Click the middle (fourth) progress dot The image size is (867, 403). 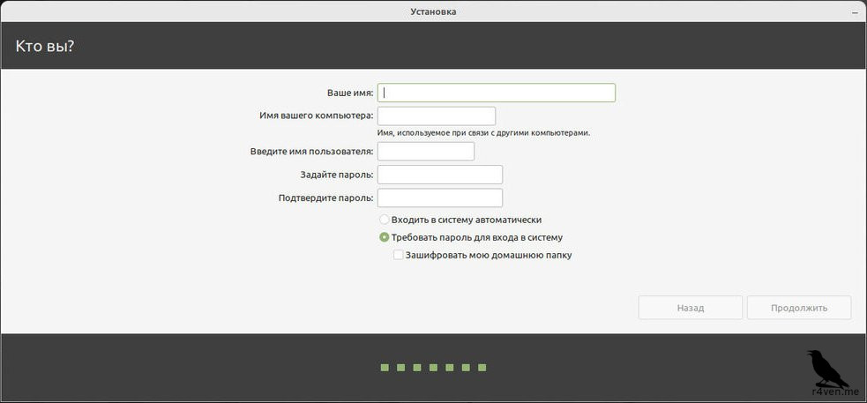[433, 367]
